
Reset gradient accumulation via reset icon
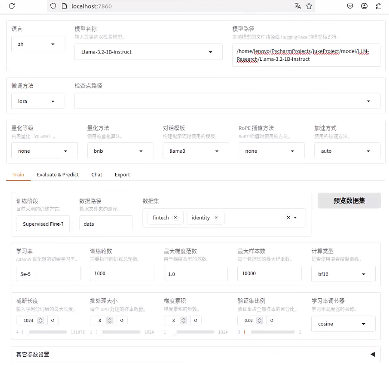tap(196, 321)
